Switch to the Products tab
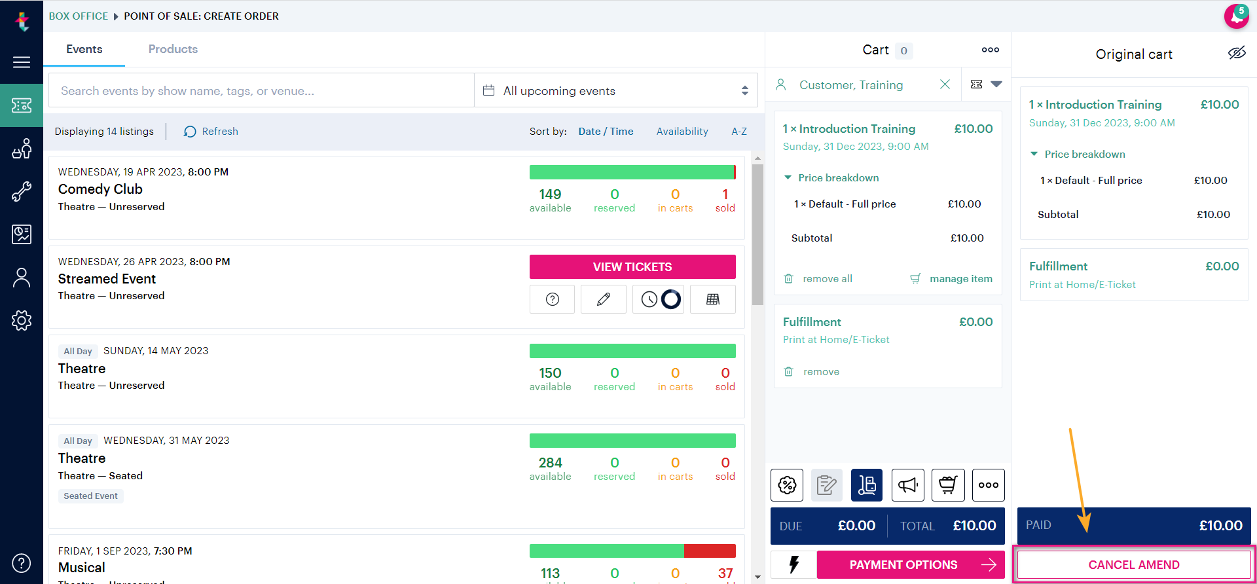Viewport: 1257px width, 584px height. (x=173, y=49)
